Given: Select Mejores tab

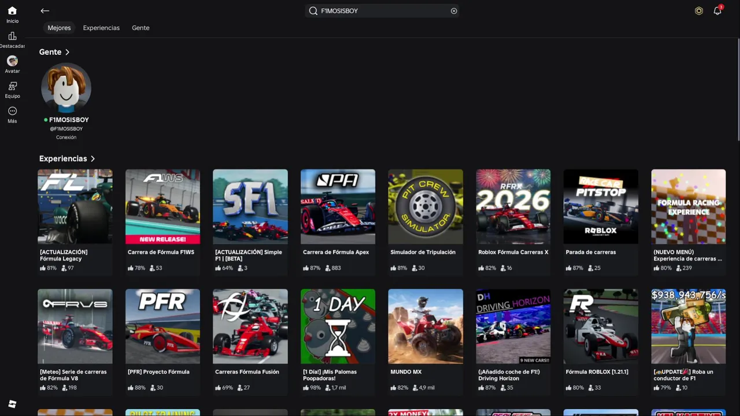Looking at the screenshot, I should click(59, 28).
